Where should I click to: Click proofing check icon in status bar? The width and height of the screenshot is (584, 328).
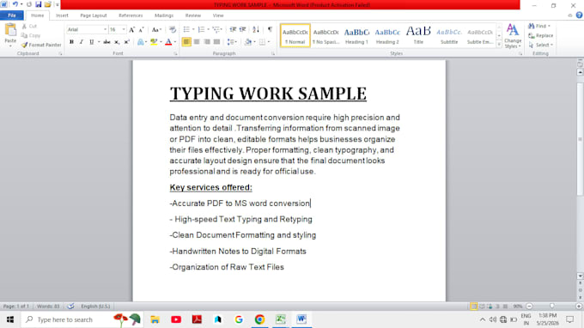tap(70, 307)
